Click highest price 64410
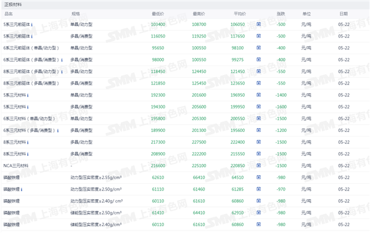The image size is (370, 233). point(199,213)
